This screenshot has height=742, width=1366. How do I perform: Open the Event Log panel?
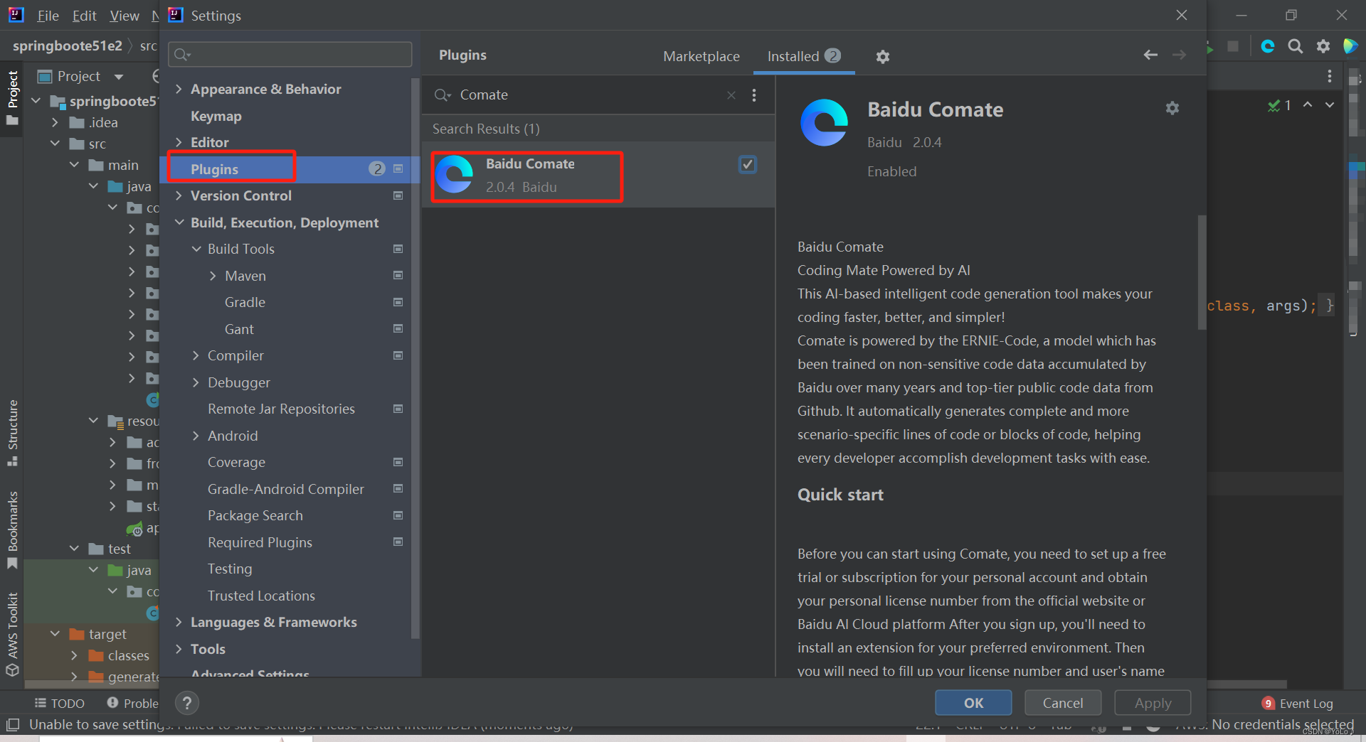tap(1298, 703)
